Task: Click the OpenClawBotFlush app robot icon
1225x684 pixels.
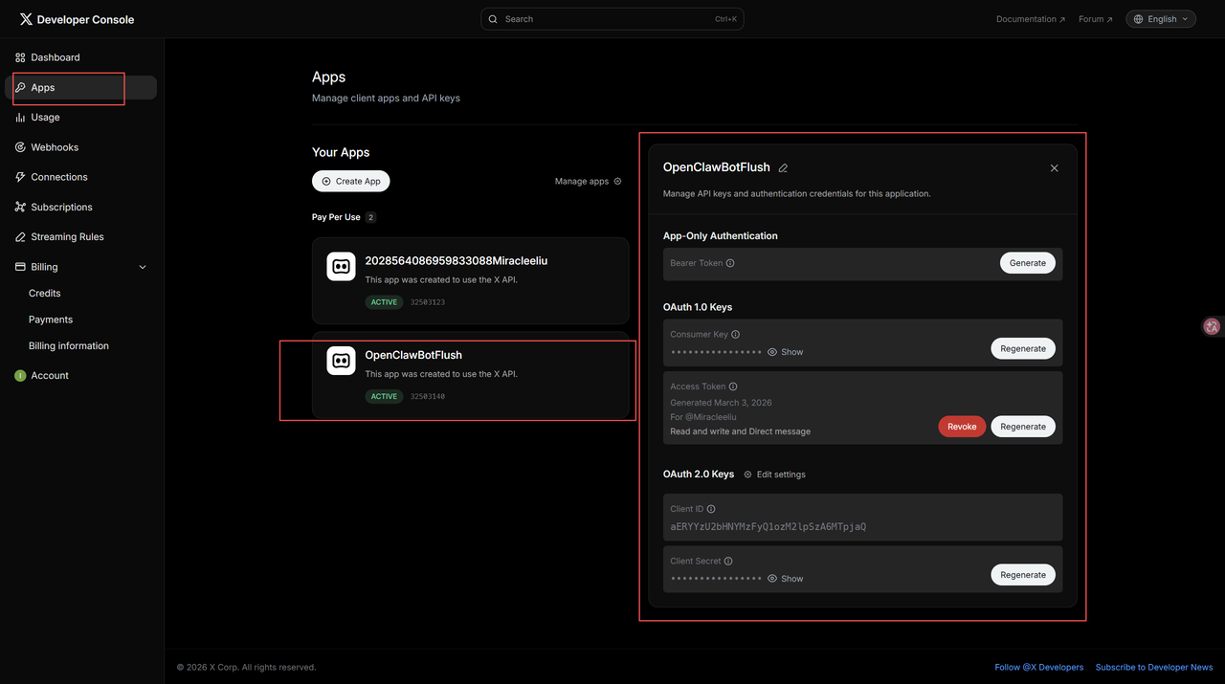Action: pyautogui.click(x=341, y=361)
